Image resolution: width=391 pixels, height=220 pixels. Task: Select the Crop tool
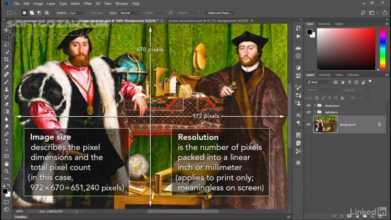[6, 59]
